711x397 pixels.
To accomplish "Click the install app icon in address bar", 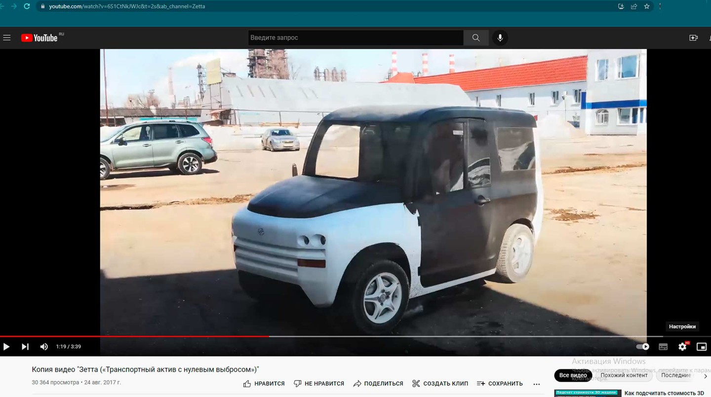I will [621, 6].
